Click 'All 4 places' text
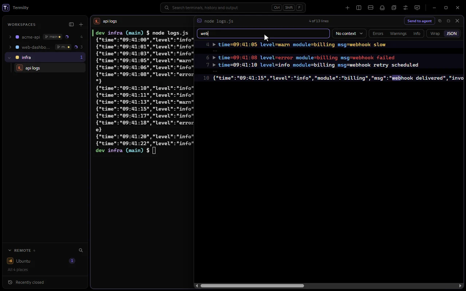The image size is (466, 291). point(18,270)
